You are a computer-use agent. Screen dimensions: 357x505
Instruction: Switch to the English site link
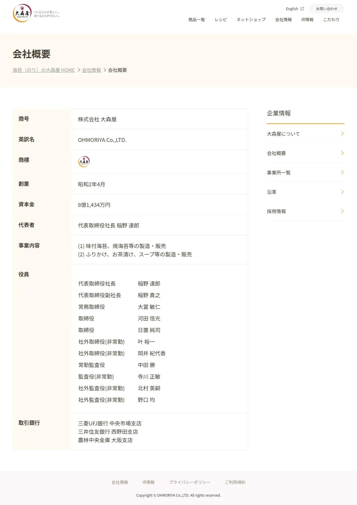[x=292, y=9]
